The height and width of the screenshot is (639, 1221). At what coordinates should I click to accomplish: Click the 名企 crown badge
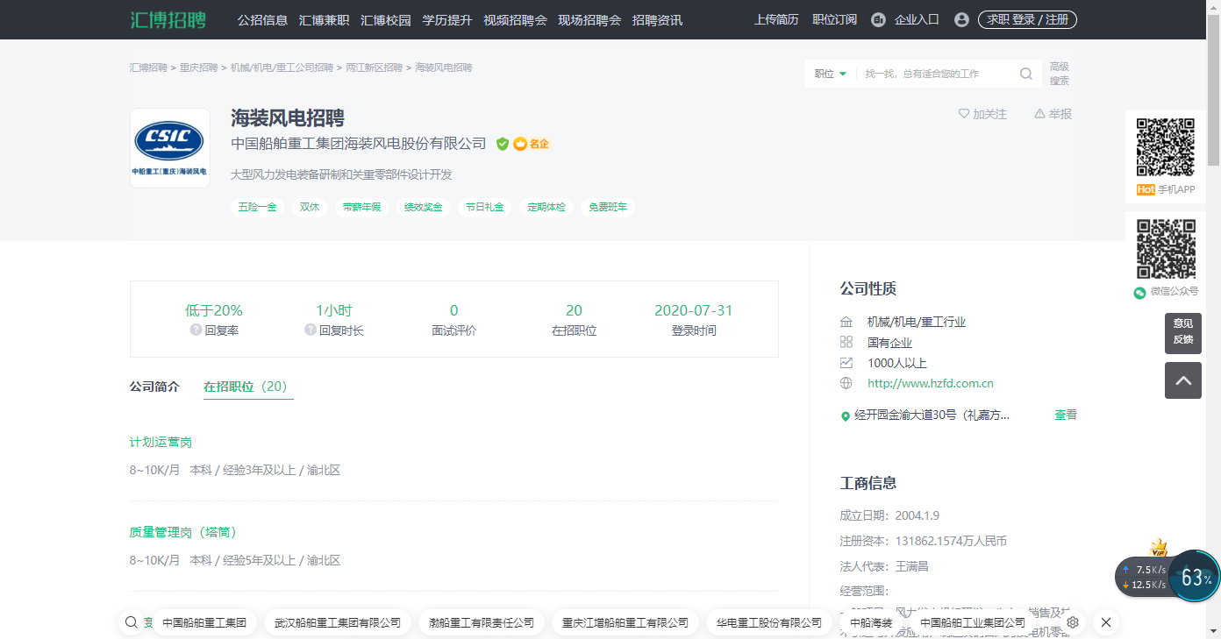pyautogui.click(x=531, y=144)
